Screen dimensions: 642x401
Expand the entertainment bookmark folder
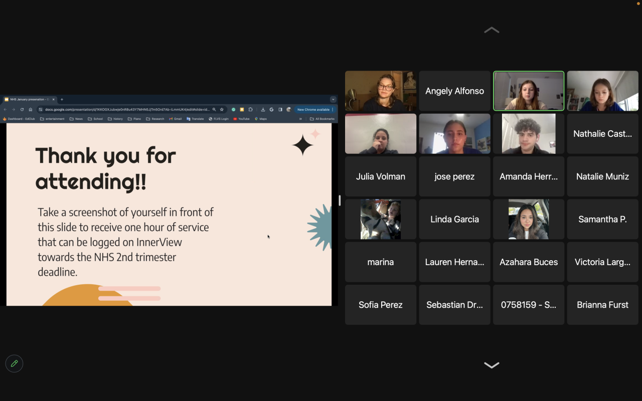click(52, 119)
